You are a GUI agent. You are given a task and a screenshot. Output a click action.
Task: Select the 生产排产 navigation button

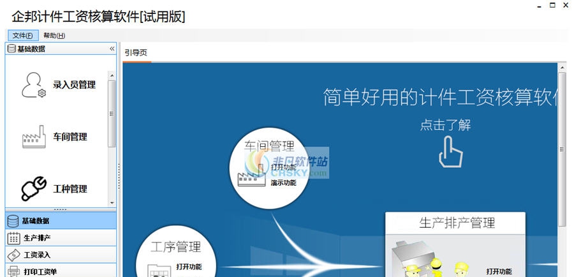pyautogui.click(x=61, y=238)
